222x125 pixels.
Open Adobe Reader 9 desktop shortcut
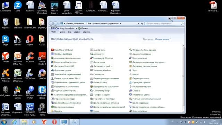pos(42,59)
